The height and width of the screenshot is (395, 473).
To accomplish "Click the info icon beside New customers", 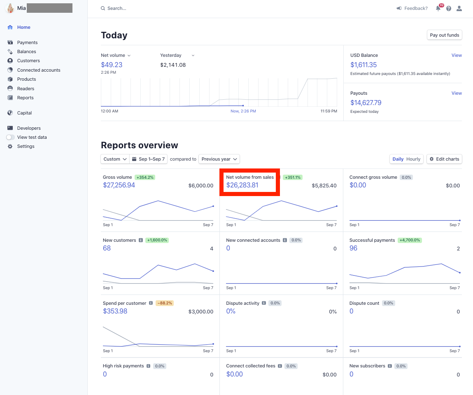I will tap(141, 240).
